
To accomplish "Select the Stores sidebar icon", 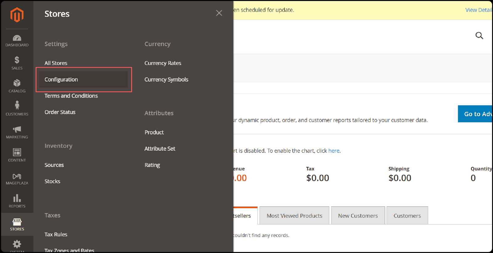I will pyautogui.click(x=17, y=224).
